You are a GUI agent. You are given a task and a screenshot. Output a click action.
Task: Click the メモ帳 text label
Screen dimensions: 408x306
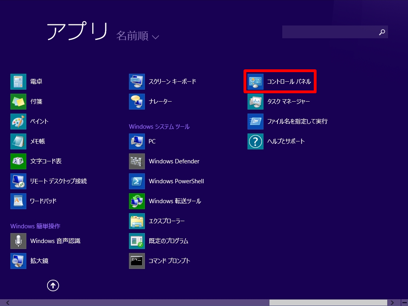[x=38, y=141]
